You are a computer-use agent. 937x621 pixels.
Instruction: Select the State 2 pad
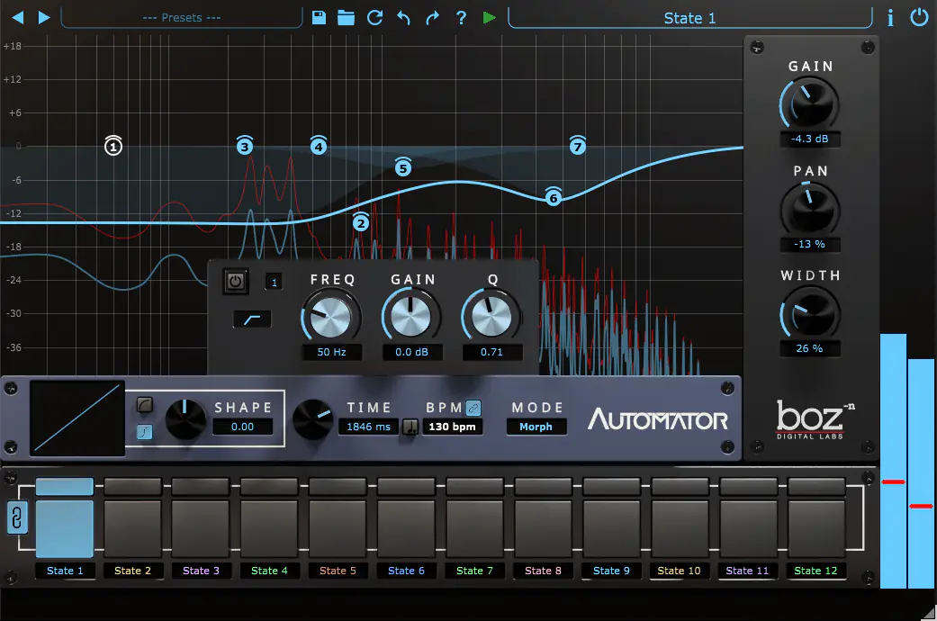click(132, 528)
